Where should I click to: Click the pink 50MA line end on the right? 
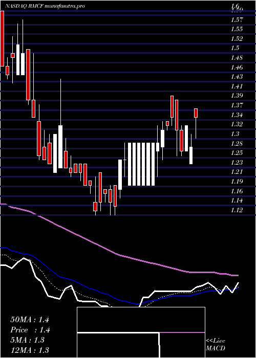[236, 275]
